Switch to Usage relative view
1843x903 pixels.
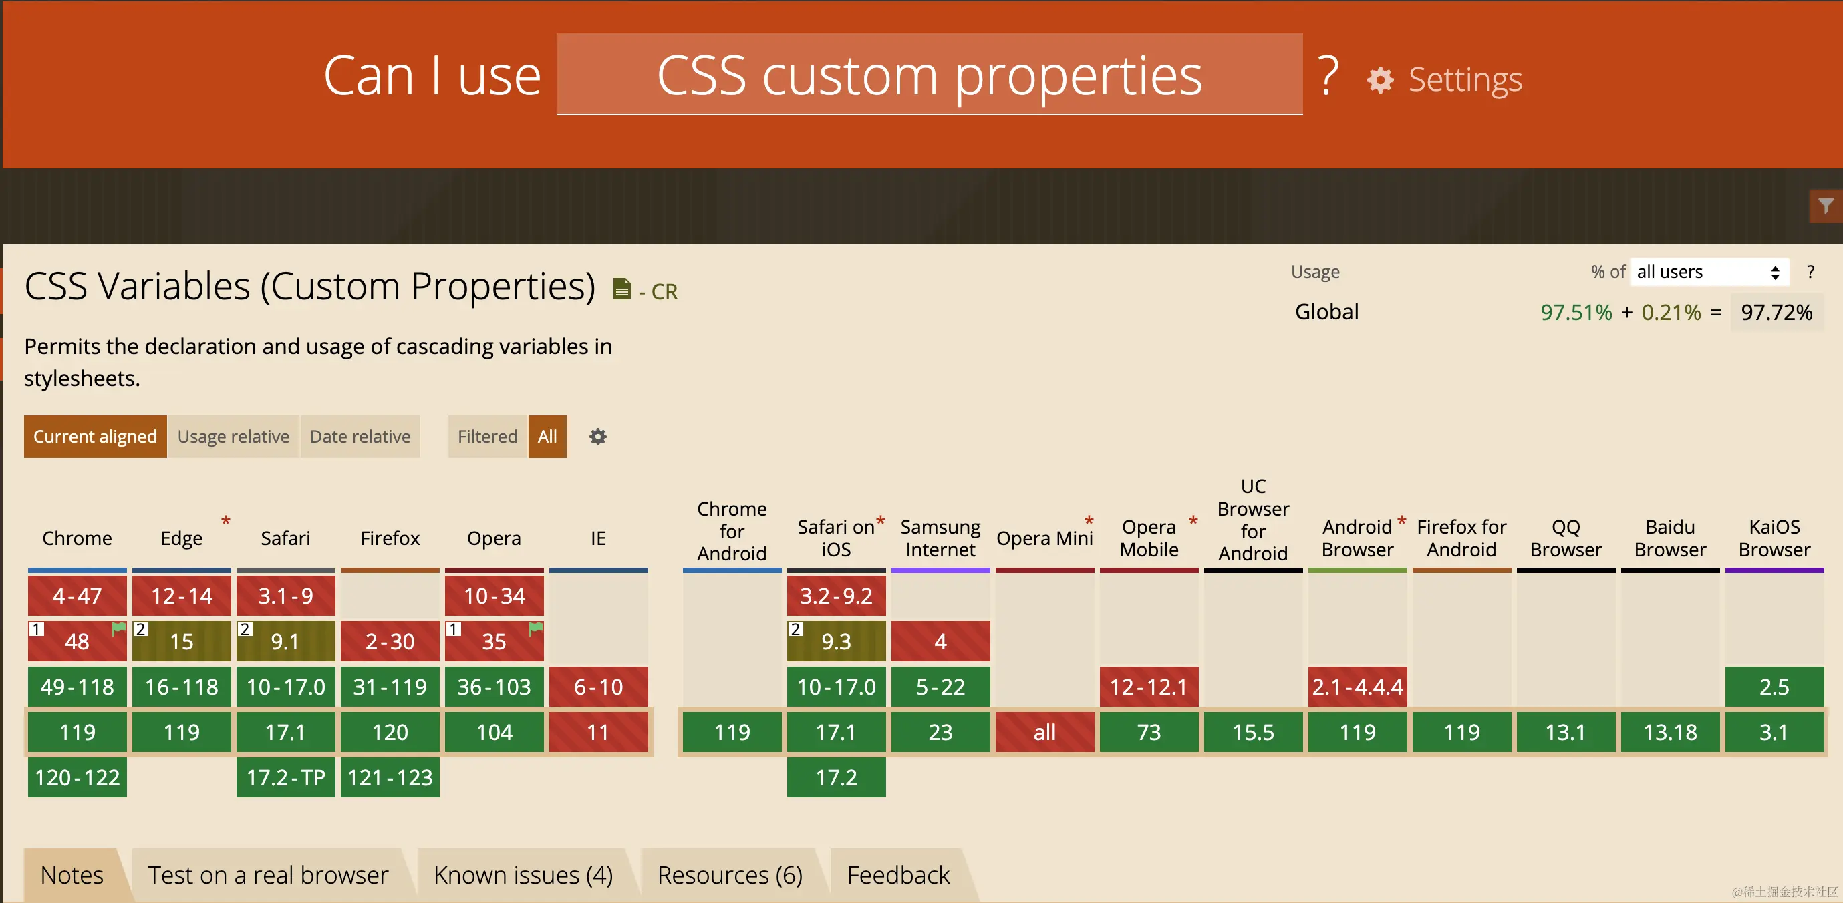point(233,437)
